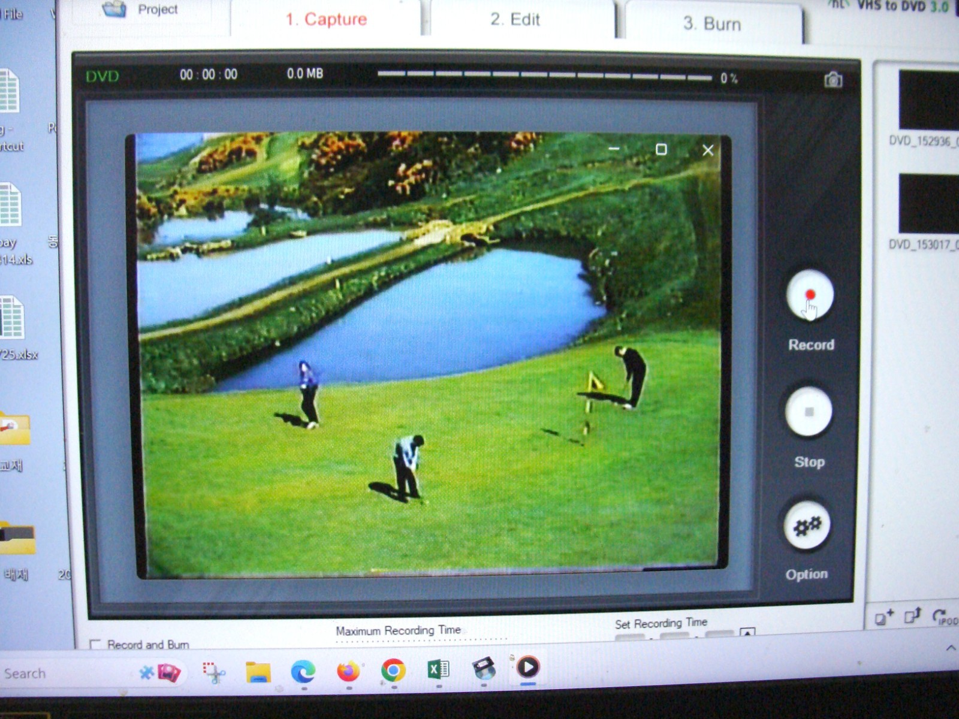Image resolution: width=959 pixels, height=719 pixels.
Task: Switch to the 2. Edit tab
Action: point(515,20)
